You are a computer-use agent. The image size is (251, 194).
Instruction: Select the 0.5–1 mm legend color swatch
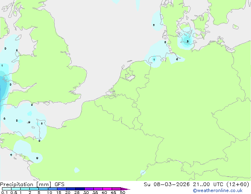(16, 189)
